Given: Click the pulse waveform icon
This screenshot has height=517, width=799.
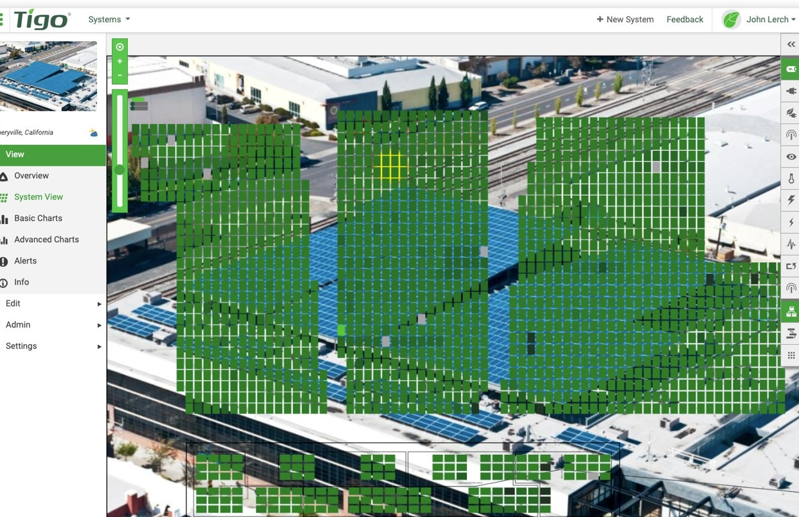Looking at the screenshot, I should [791, 244].
